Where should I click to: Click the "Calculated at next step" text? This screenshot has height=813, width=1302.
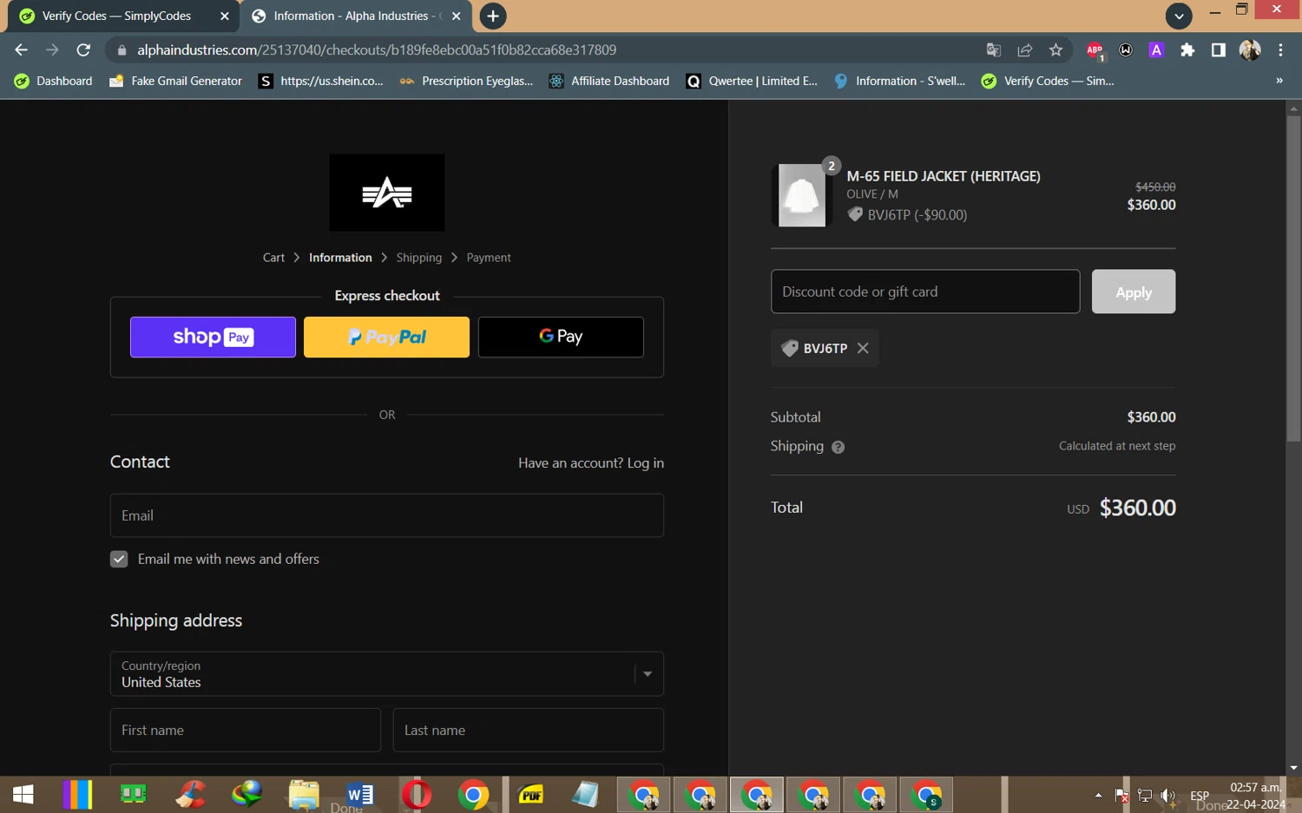(x=1117, y=446)
